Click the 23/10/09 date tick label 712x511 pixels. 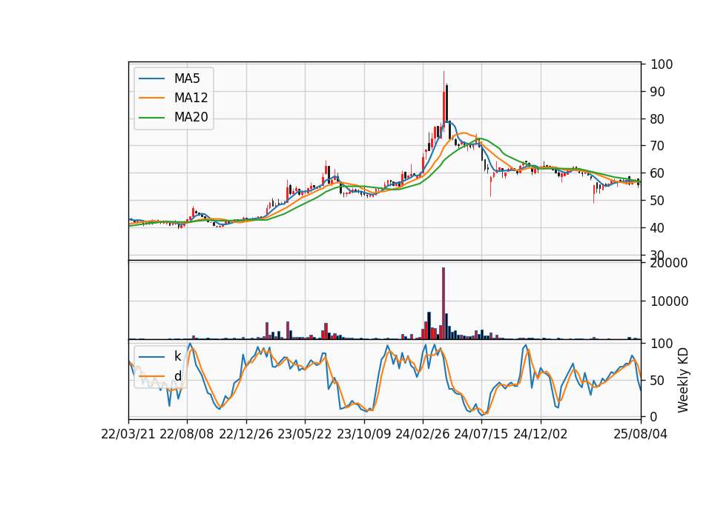363,435
